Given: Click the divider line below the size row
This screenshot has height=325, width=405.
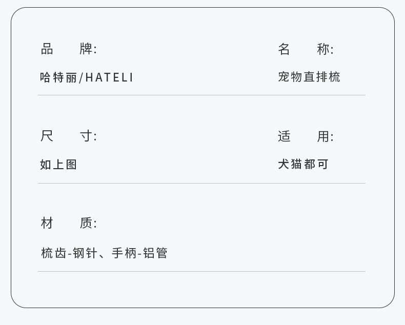Looking at the screenshot, I should pos(201,183).
